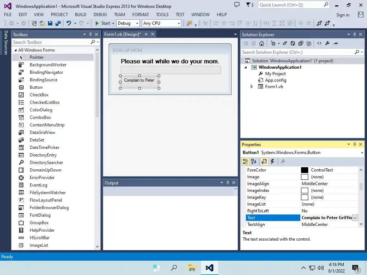Screen dimensions: 367x275
Task: Toggle auto-hide pin on the Toolbox panel
Action: [90, 34]
